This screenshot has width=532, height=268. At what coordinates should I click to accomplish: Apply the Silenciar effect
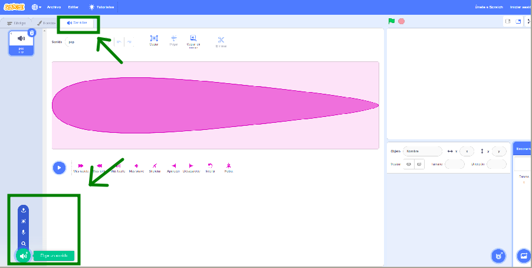(155, 168)
